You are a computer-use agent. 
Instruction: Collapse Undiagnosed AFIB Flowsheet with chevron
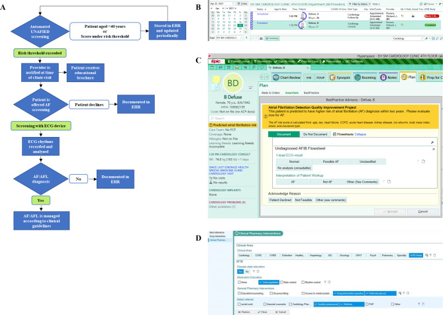(x=433, y=149)
